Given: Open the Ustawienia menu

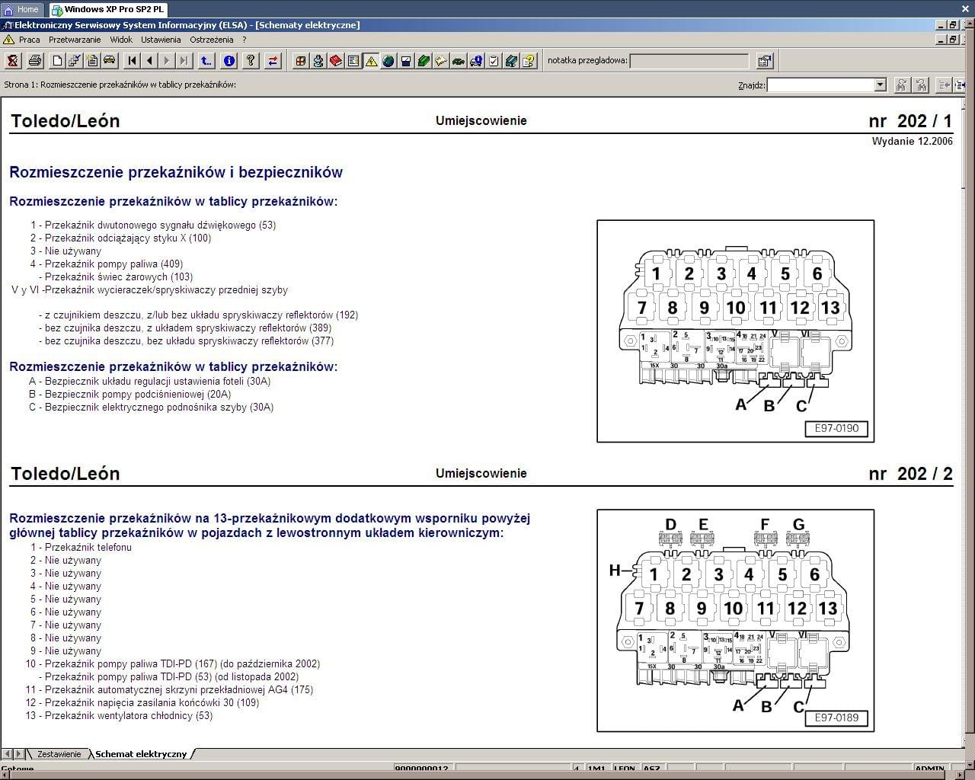Looking at the screenshot, I should pyautogui.click(x=161, y=40).
